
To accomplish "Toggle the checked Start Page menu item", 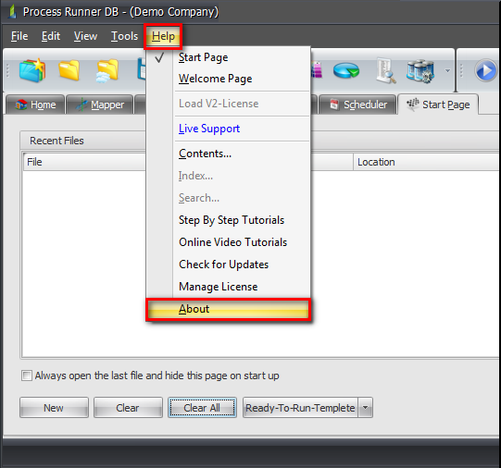I will click(x=228, y=57).
